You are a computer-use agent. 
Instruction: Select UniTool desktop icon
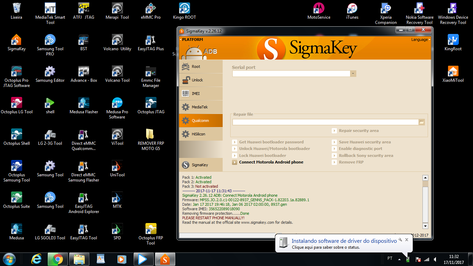[117, 168]
